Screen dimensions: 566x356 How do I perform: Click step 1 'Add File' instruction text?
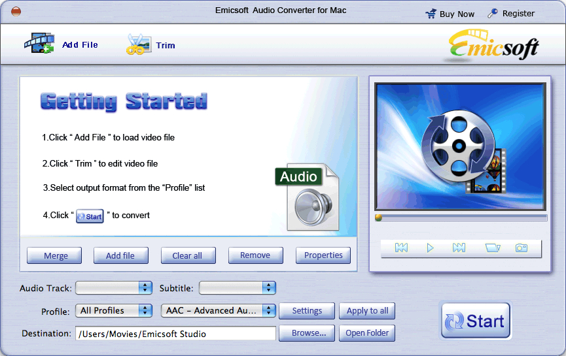[108, 138]
